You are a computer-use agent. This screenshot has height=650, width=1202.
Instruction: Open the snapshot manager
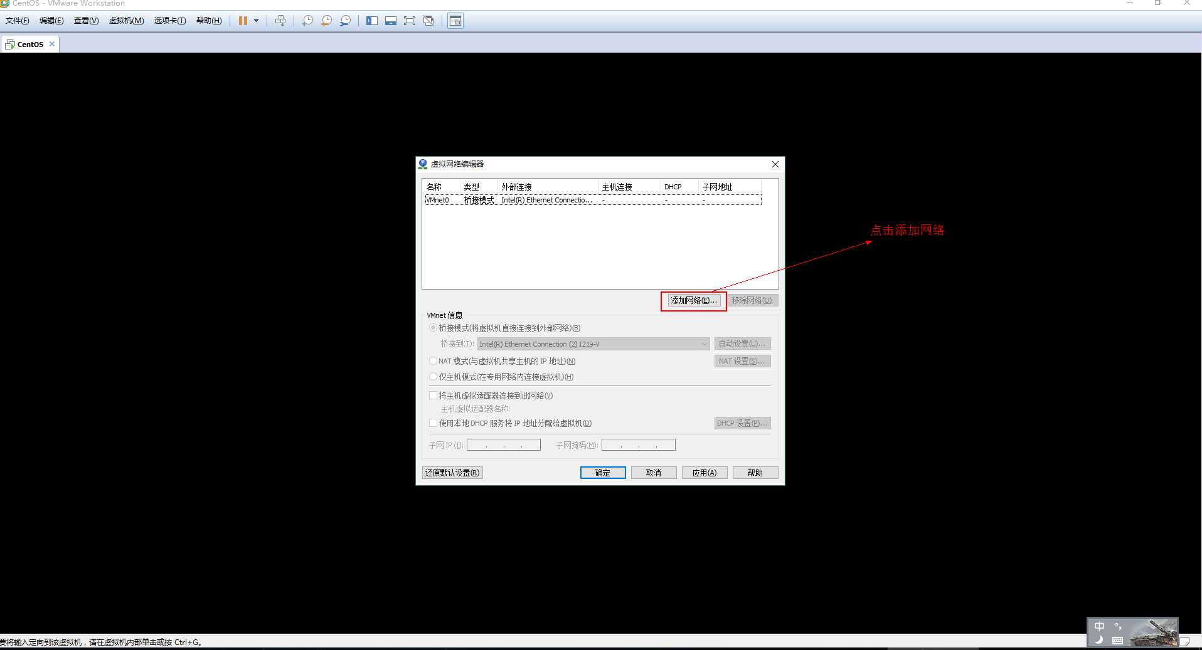(345, 21)
